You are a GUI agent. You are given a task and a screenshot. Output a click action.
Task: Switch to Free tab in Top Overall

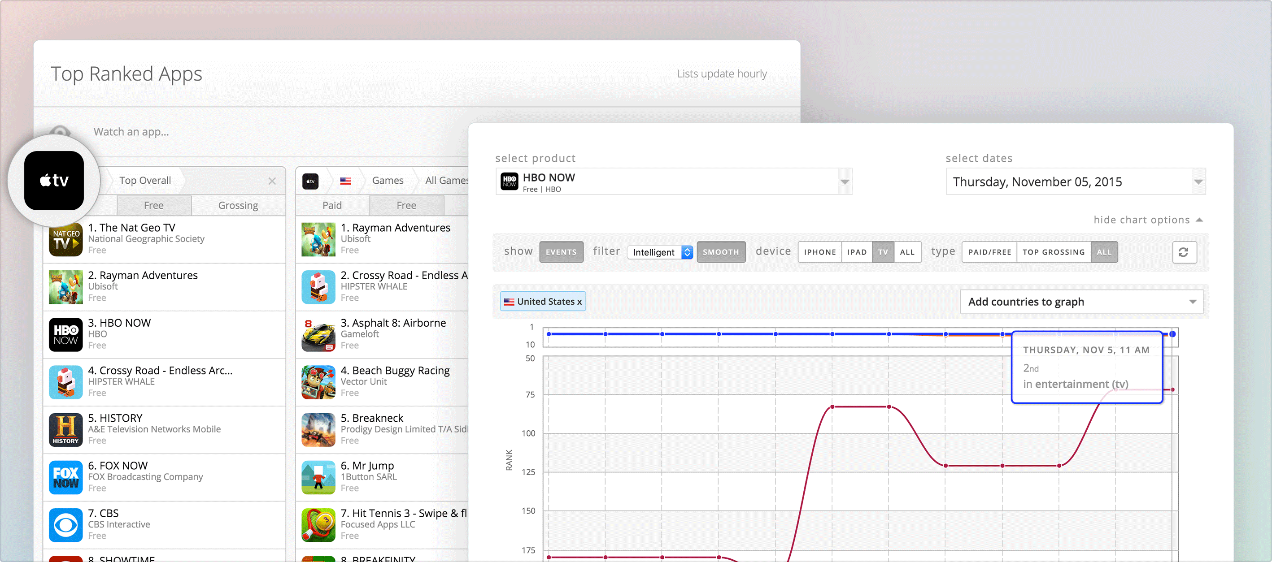pyautogui.click(x=153, y=205)
